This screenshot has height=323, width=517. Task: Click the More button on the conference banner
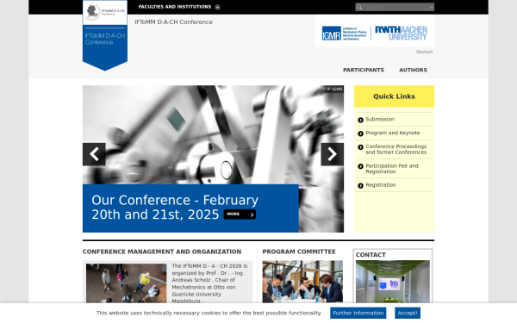240,214
